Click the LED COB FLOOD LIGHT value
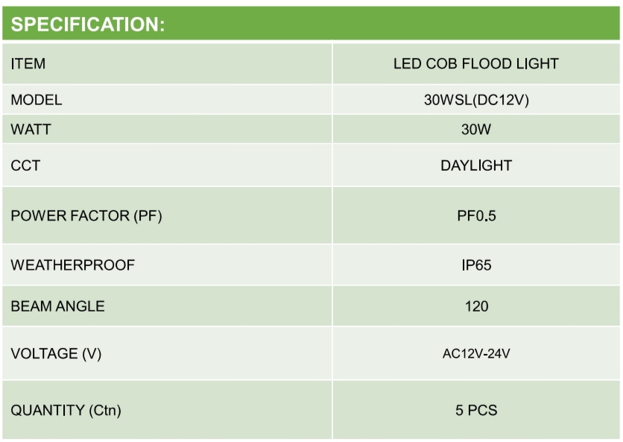This screenshot has height=442, width=623. [x=475, y=64]
